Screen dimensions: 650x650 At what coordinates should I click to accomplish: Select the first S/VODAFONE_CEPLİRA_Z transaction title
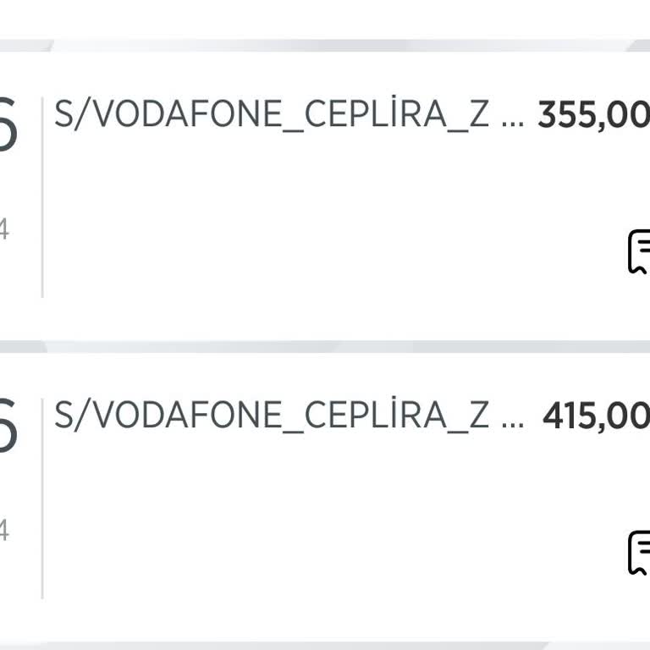(x=272, y=114)
